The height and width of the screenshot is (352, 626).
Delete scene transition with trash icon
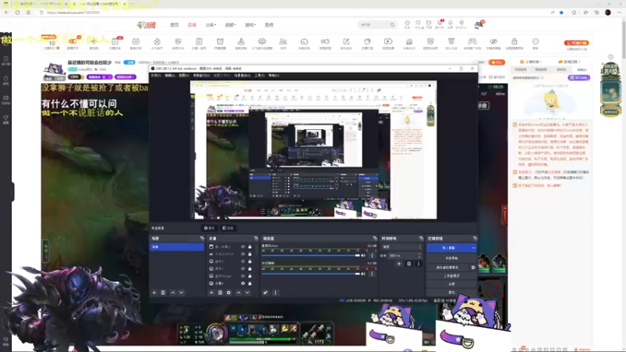(408, 264)
